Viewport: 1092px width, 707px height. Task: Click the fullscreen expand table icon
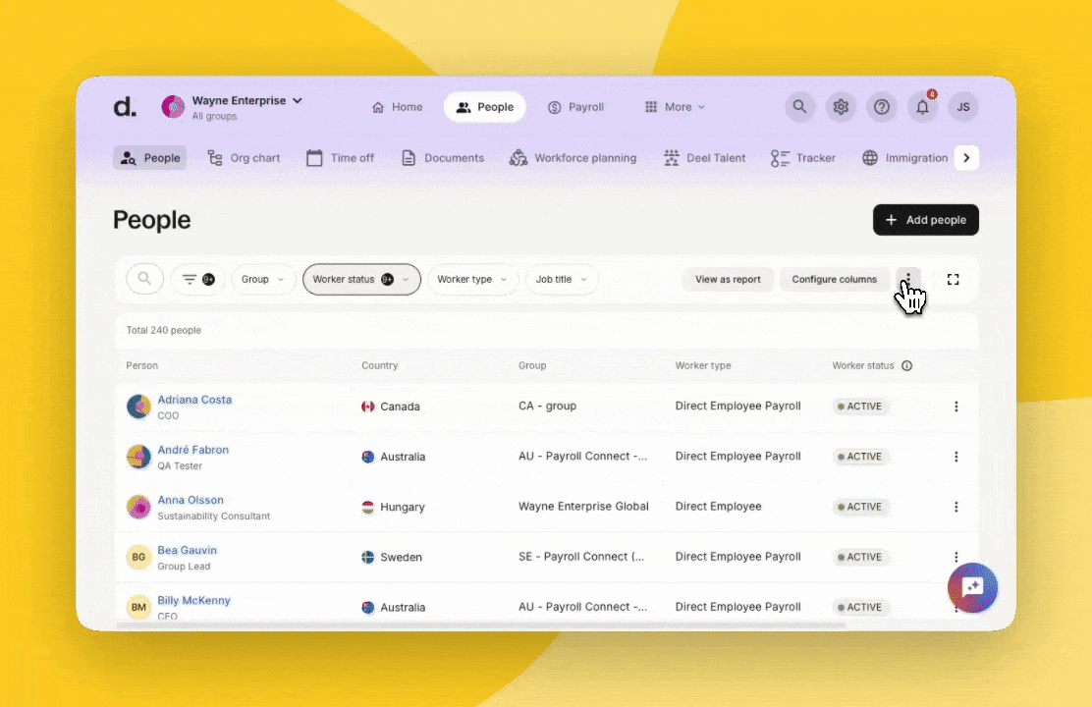953,280
